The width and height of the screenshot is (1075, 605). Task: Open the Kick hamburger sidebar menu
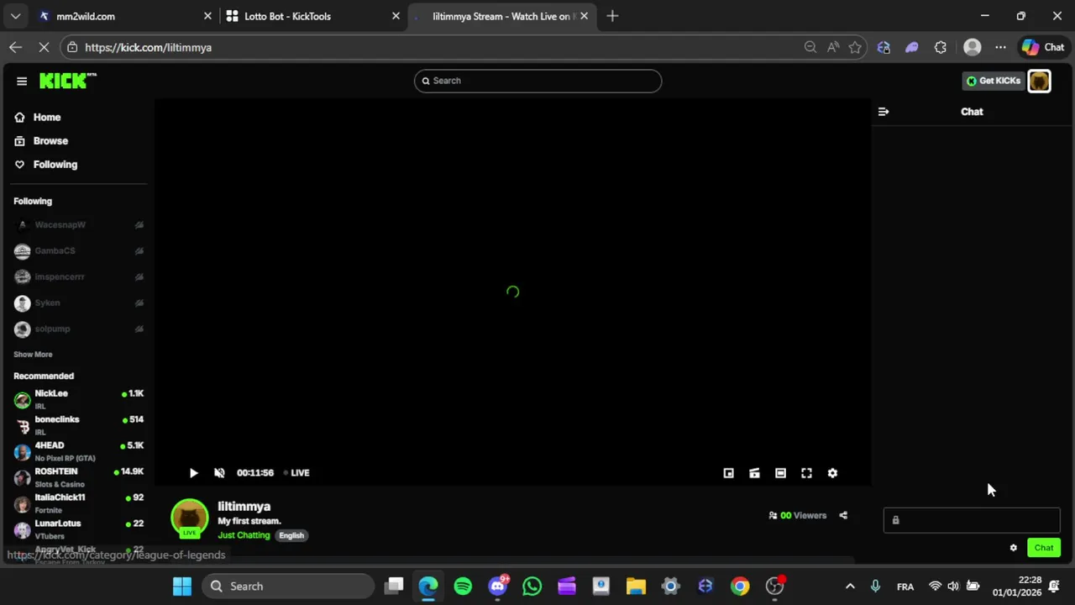(x=22, y=81)
